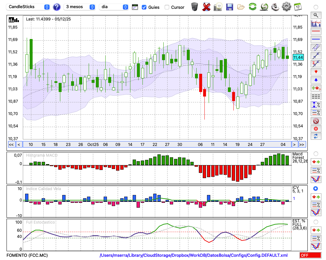Click the MACD panel red-green arrows button
326x260 pixels.
tap(316, 162)
